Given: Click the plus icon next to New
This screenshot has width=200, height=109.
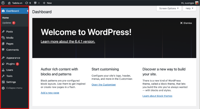Looking at the screenshot, I should pos(44,3).
